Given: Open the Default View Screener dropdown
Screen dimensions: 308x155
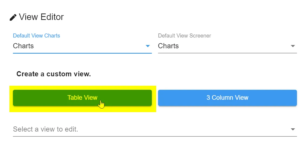Looking at the screenshot, I should tap(227, 46).
